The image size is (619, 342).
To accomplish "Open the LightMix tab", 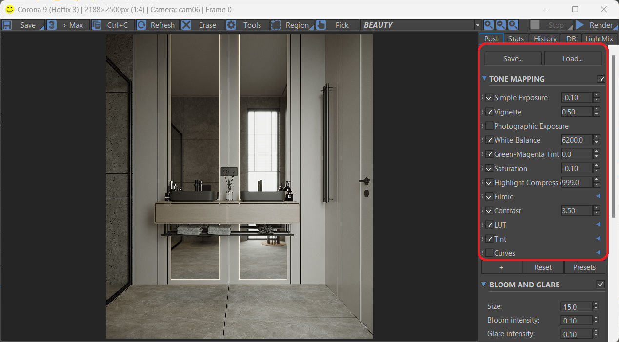I will tap(599, 38).
